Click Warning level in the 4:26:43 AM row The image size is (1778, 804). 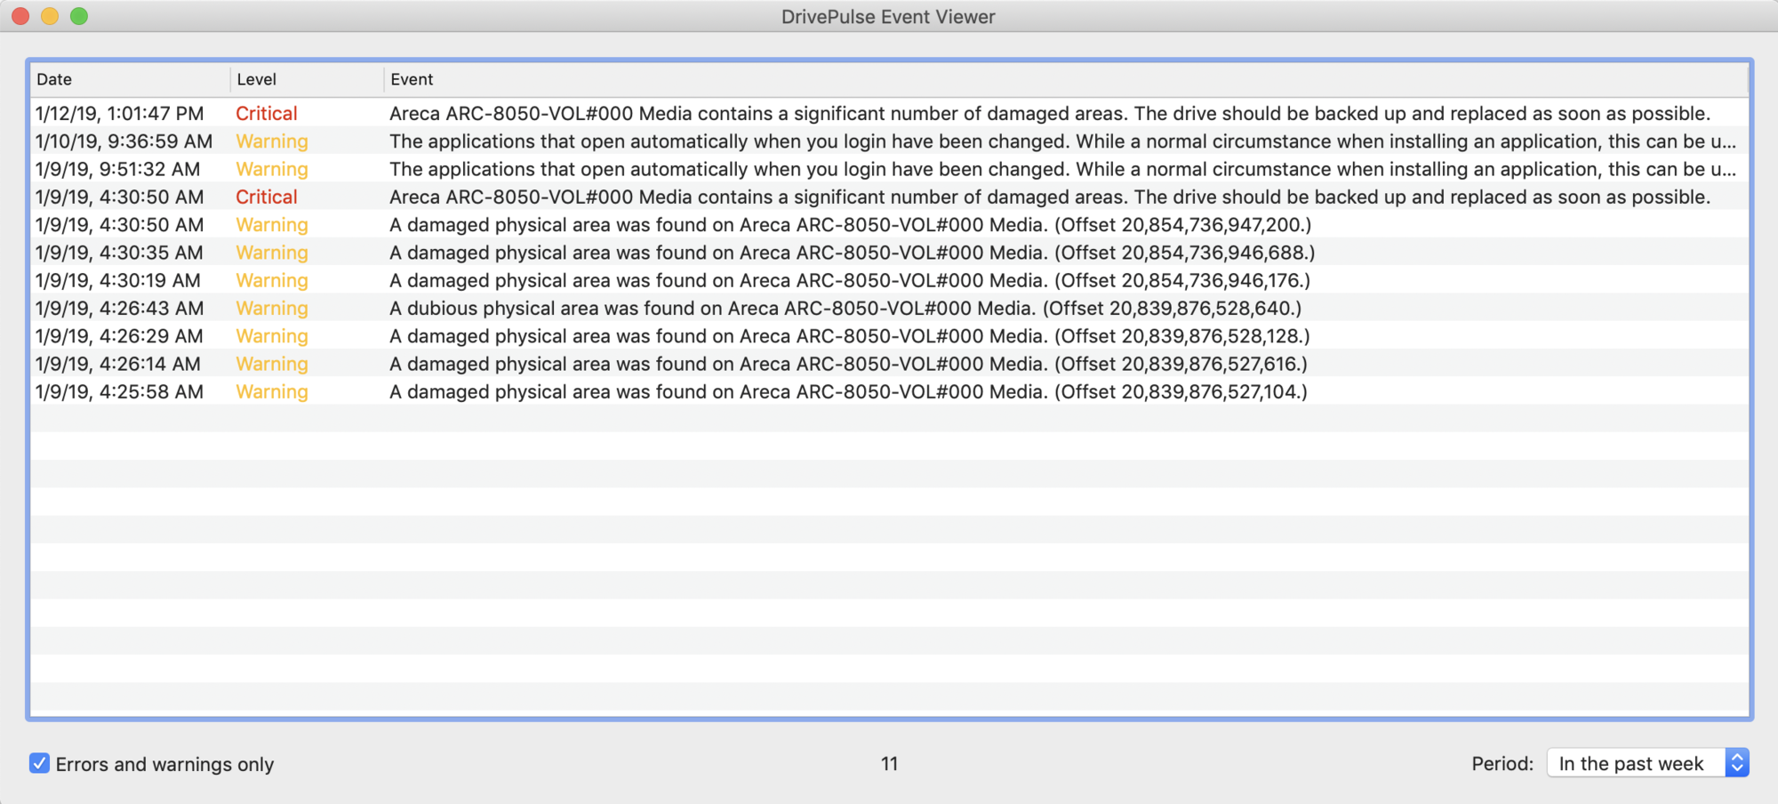pyautogui.click(x=272, y=309)
